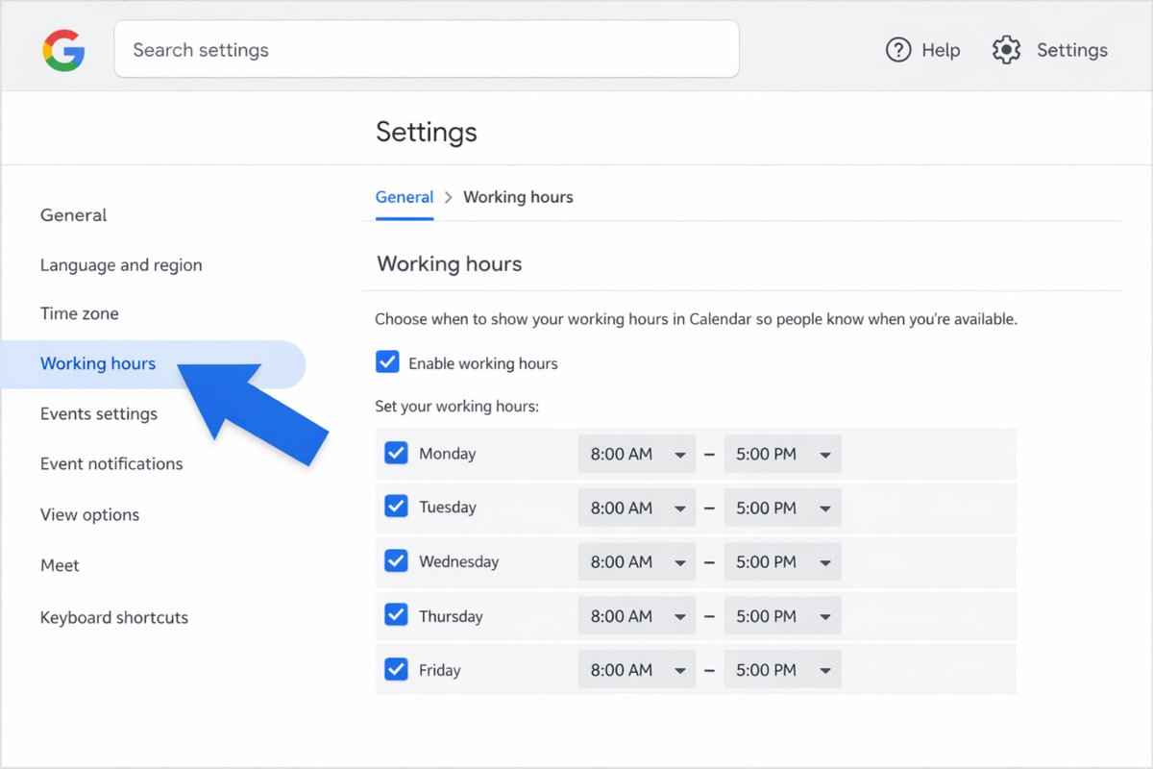Toggle the Tuesday checkbox

coord(396,507)
